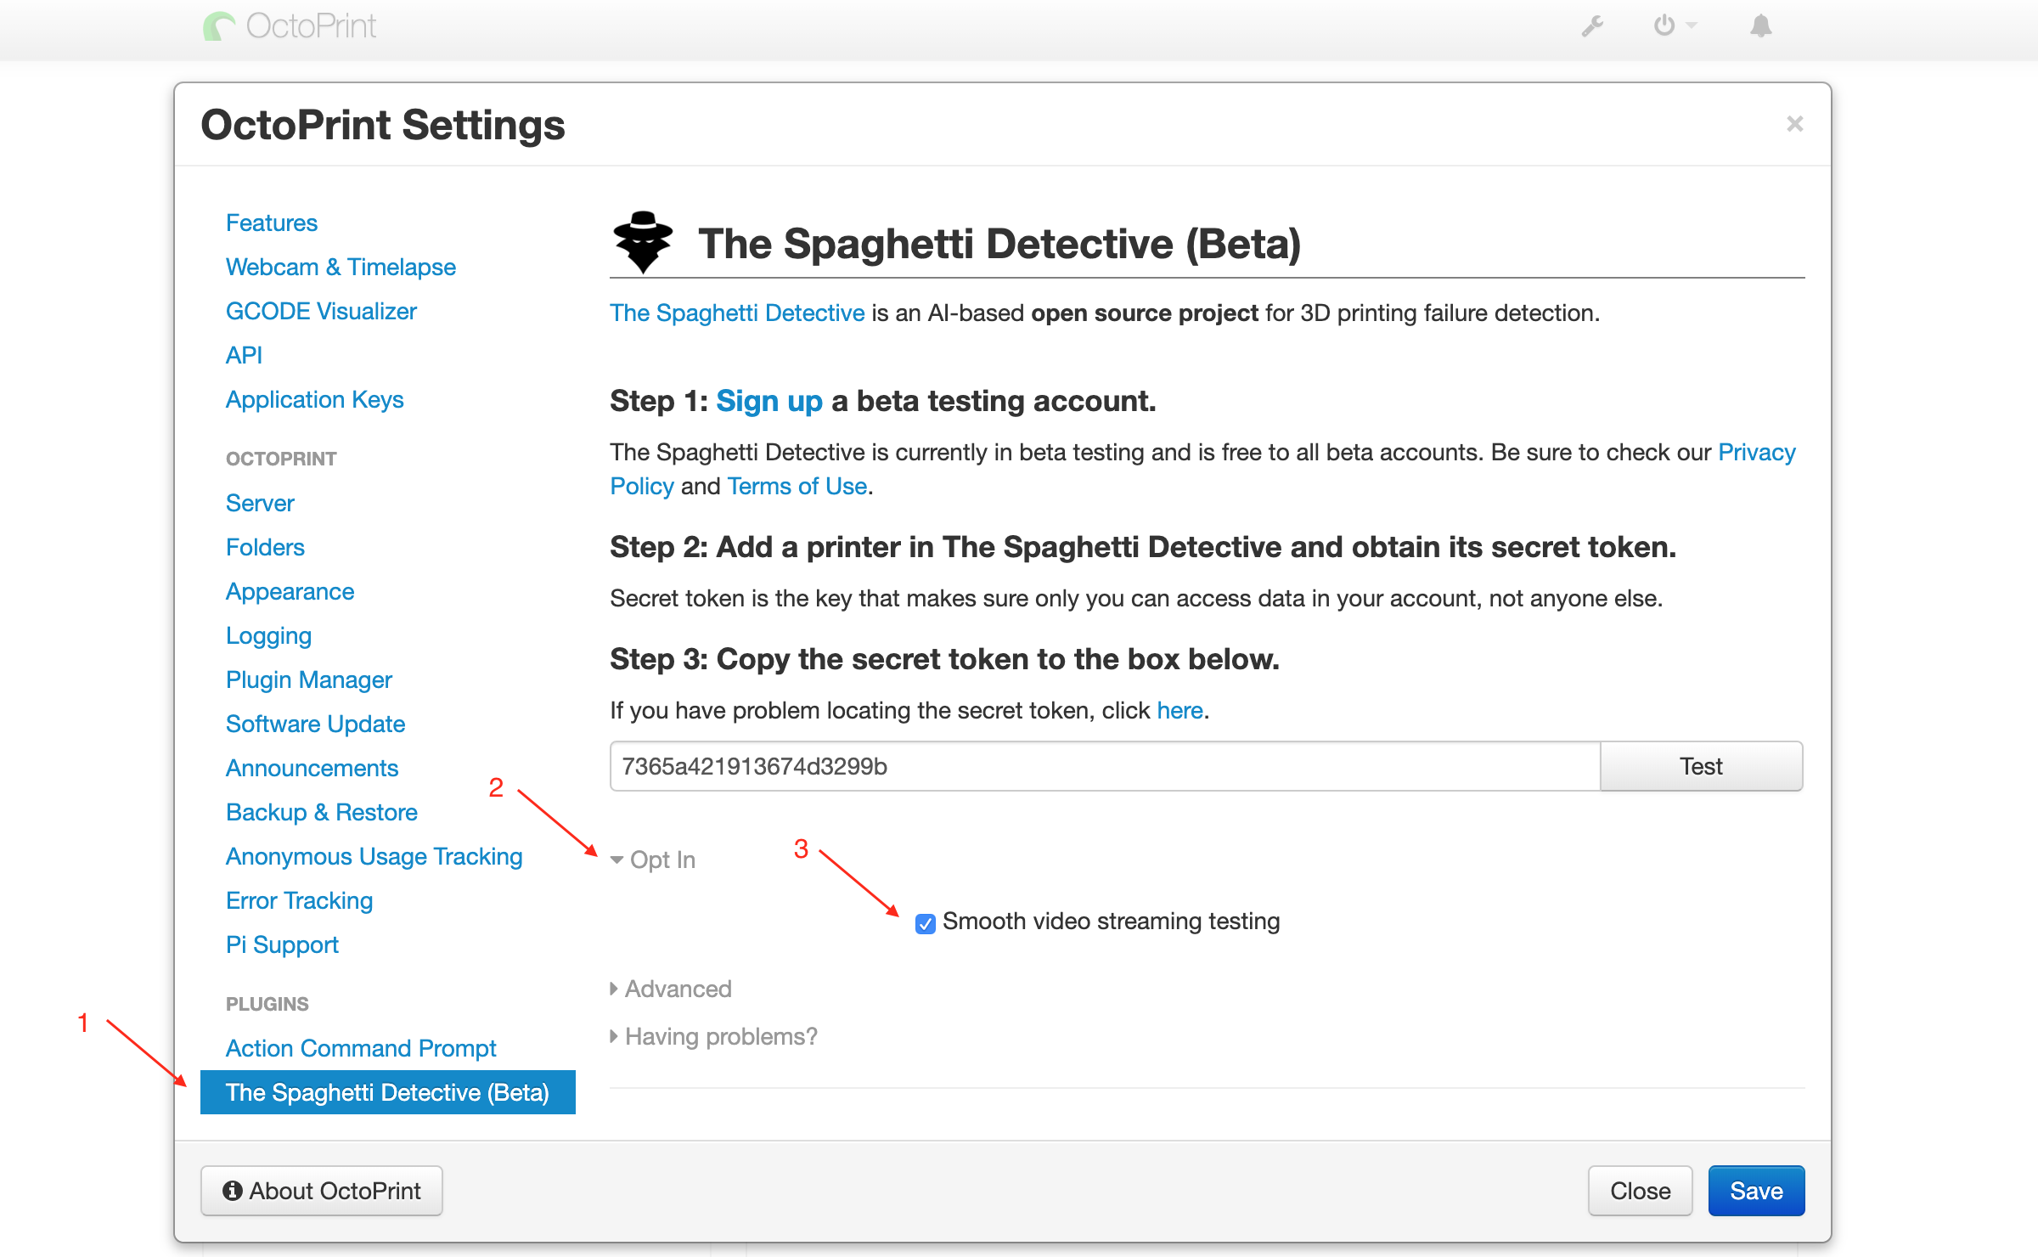Select The Spaghetti Detective (Beta) tab
This screenshot has height=1257, width=2038.
pos(388,1092)
